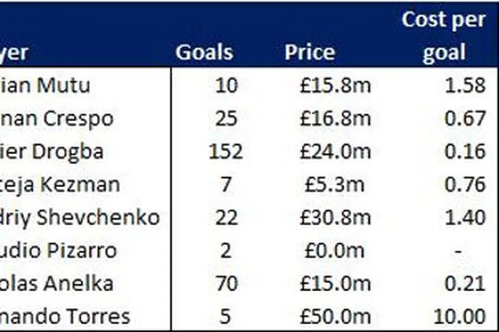Click the Price column header
The height and width of the screenshot is (332, 499).
pyautogui.click(x=309, y=52)
